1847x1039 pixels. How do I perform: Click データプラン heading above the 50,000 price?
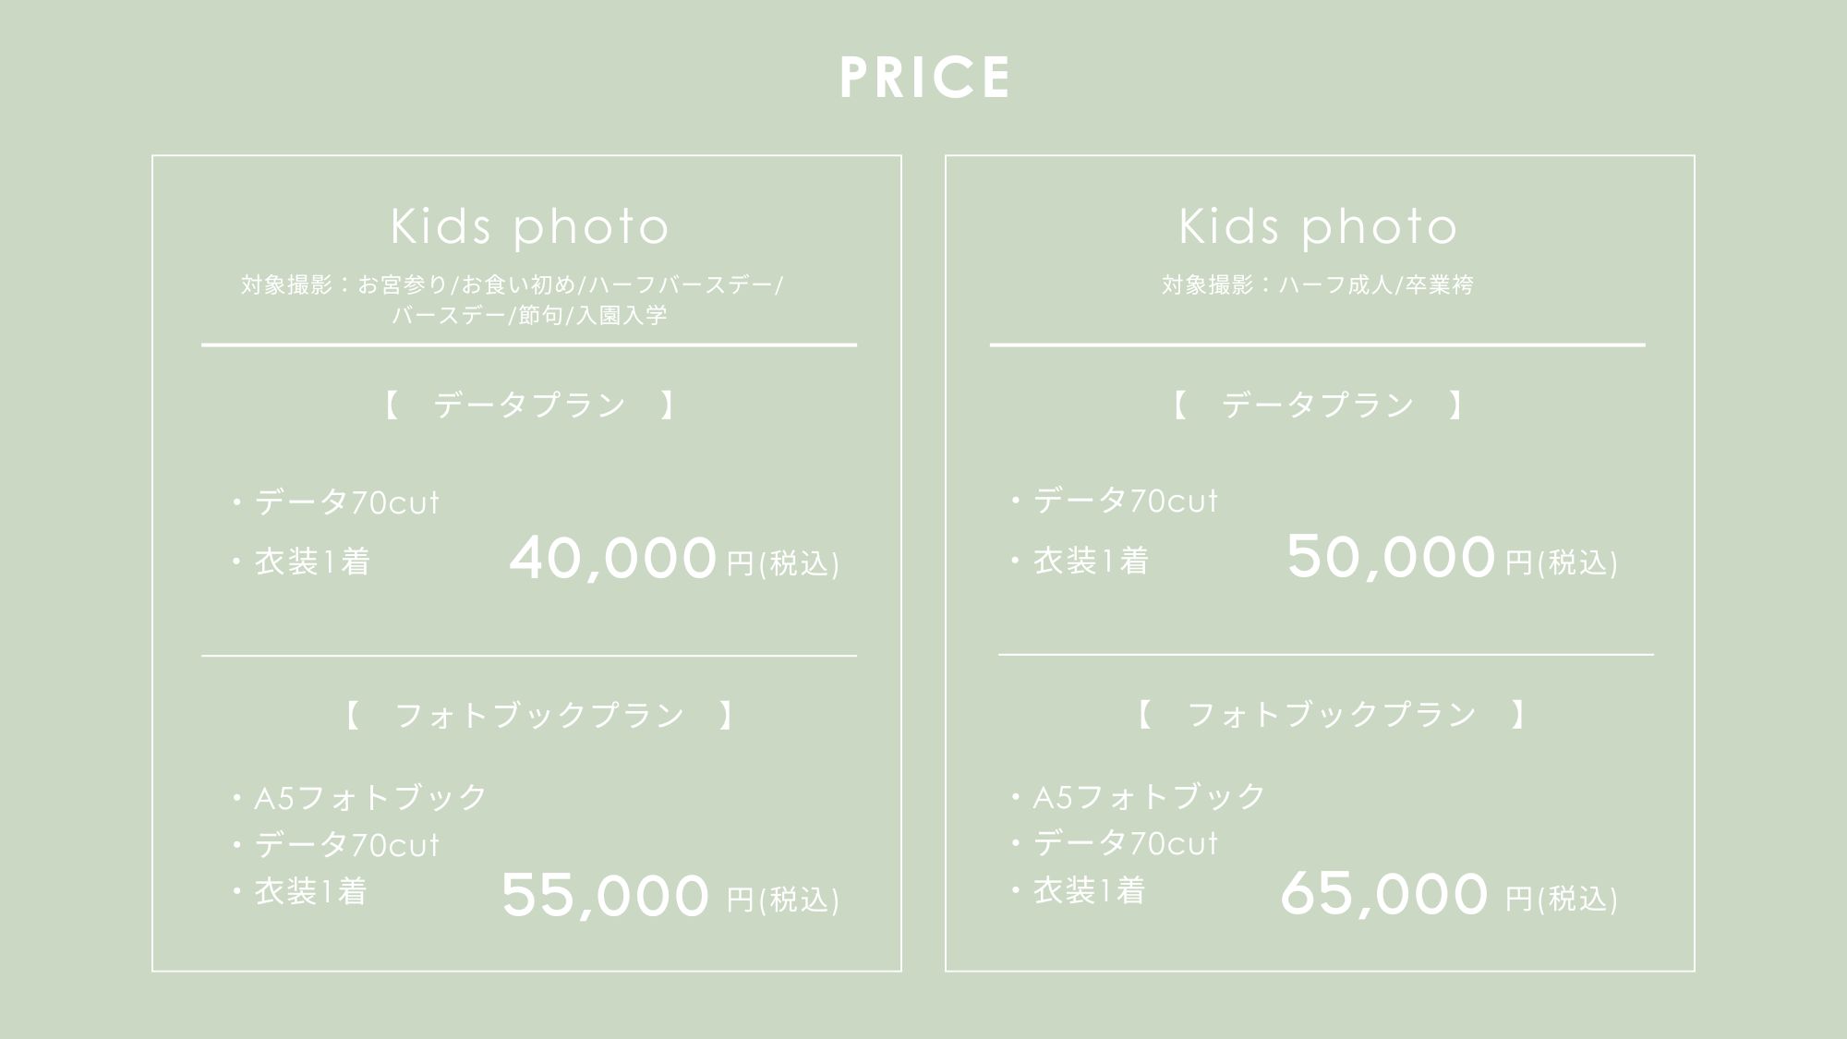tap(1318, 405)
